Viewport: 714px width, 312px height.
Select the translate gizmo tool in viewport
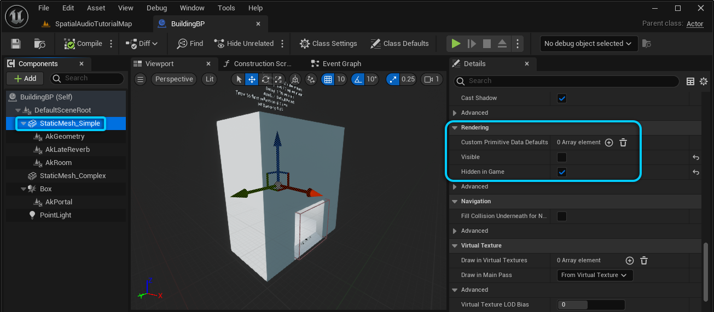pos(252,79)
